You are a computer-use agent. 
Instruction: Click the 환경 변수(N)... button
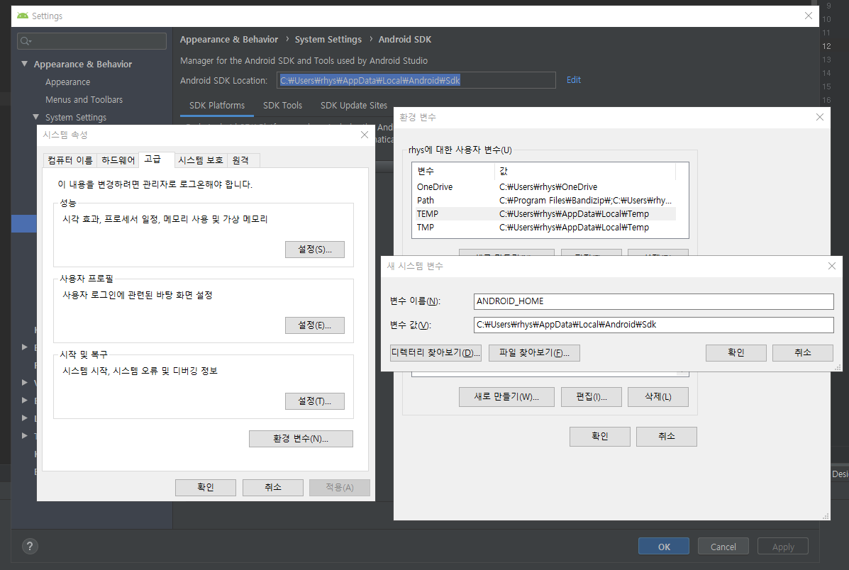click(301, 438)
